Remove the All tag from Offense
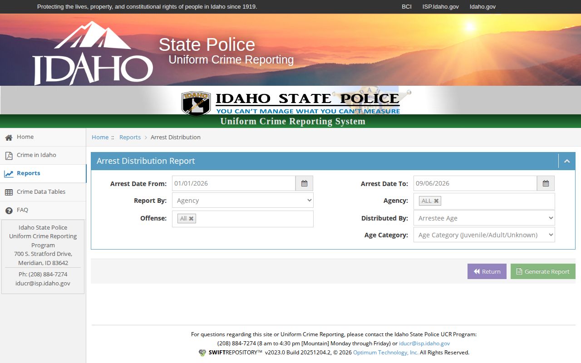The image size is (581, 363). [192, 218]
